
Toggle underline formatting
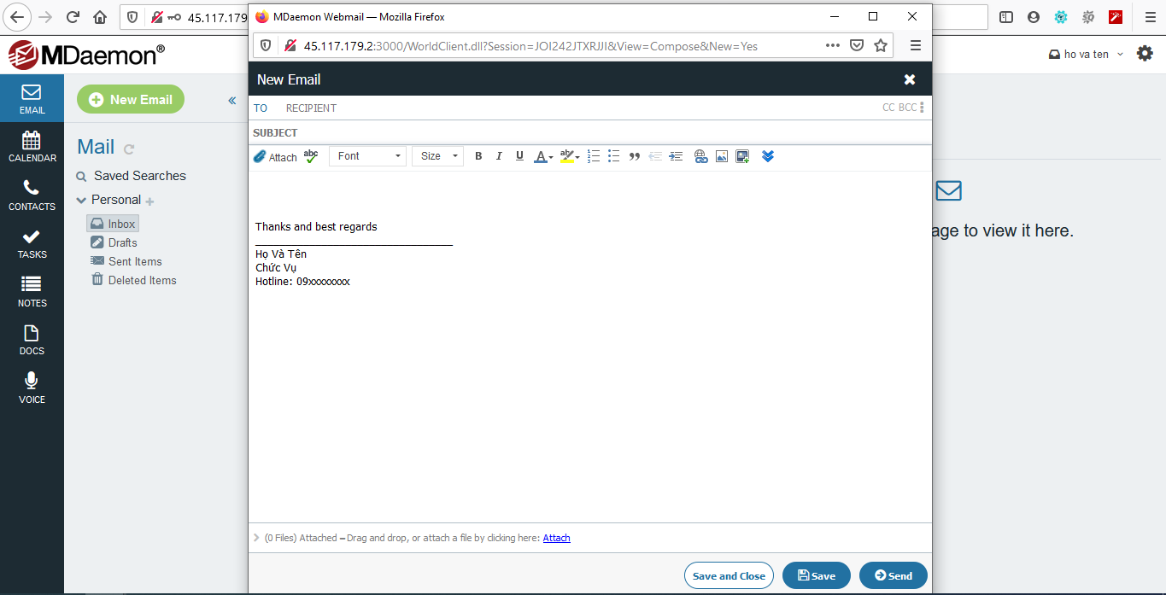pyautogui.click(x=519, y=156)
